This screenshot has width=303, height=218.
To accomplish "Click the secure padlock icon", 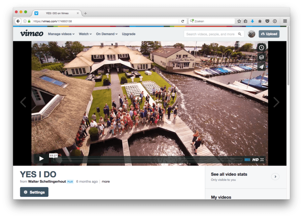I will point(29,21).
